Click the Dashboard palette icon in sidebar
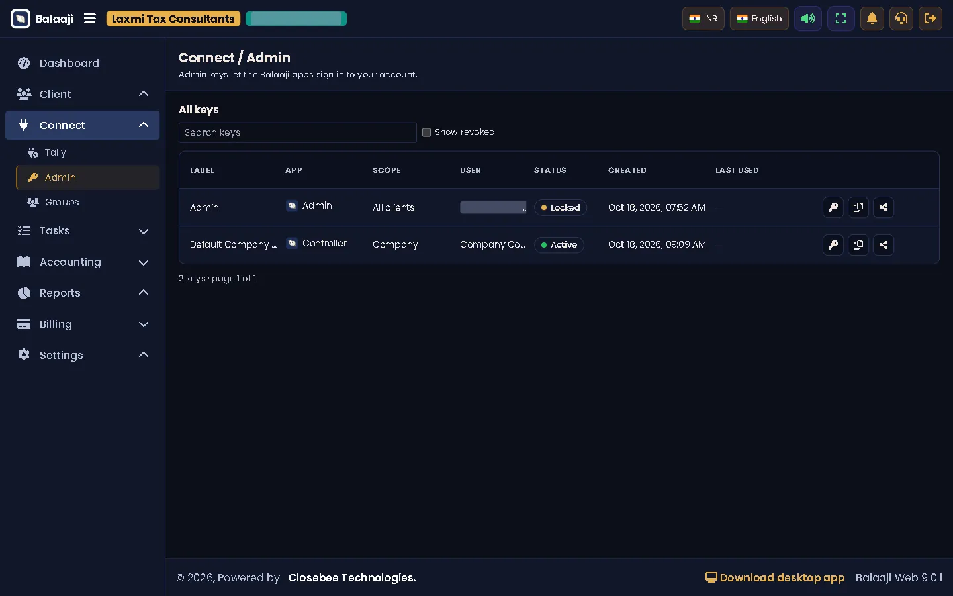This screenshot has width=953, height=596. pos(24,63)
